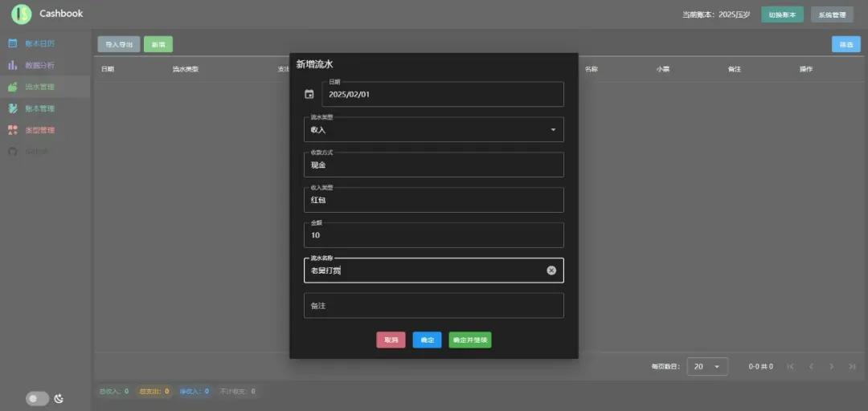Toggle the dark mode switch
This screenshot has width=868, height=411.
click(37, 398)
